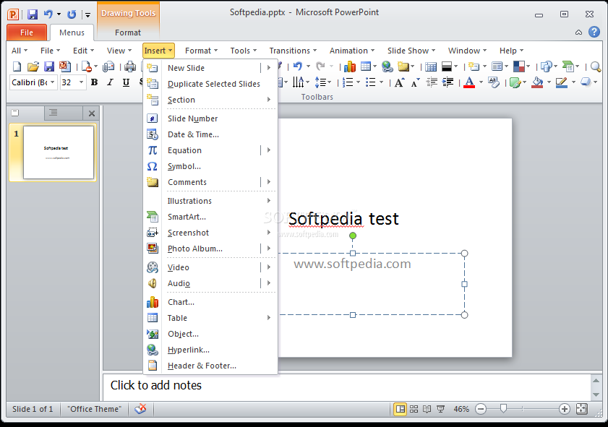Click the zoom in plus button

564,409
